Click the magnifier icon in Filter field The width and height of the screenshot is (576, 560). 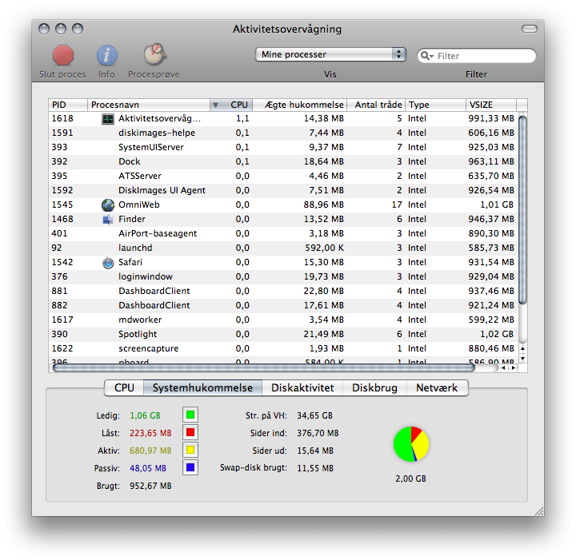427,56
